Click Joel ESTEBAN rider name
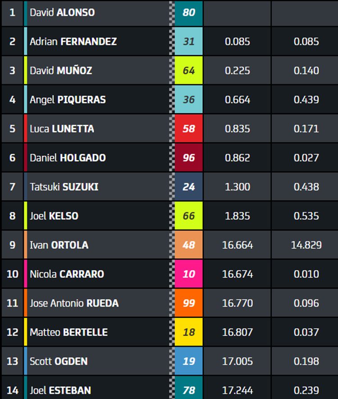Screen dimensions: 338x399 [x=60, y=390]
